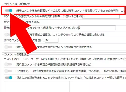Edit own-comment wait time field showing 0
Screen dimensions: 126x92
[97, 28]
